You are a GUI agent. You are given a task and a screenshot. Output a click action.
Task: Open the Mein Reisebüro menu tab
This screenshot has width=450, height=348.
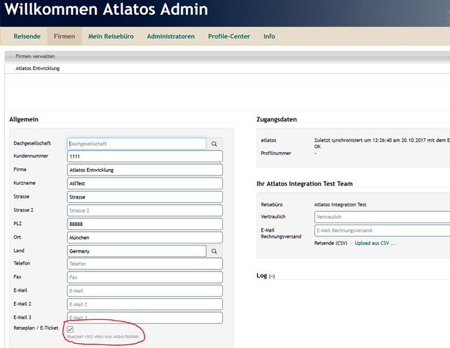[x=111, y=36]
